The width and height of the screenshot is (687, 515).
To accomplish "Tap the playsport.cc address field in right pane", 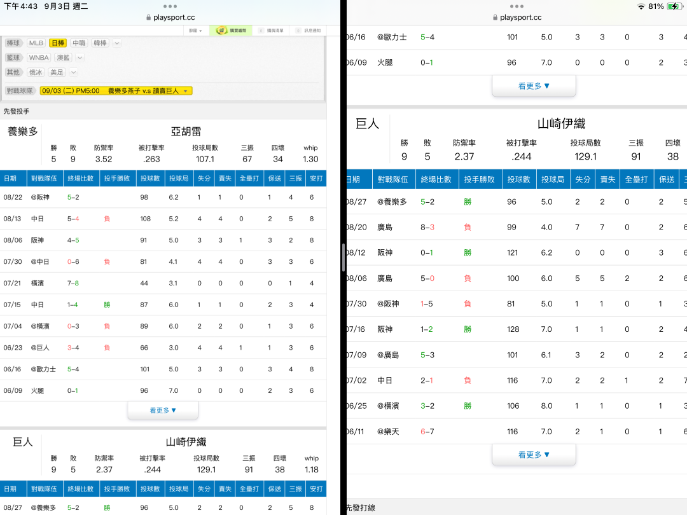I will 517,18.
